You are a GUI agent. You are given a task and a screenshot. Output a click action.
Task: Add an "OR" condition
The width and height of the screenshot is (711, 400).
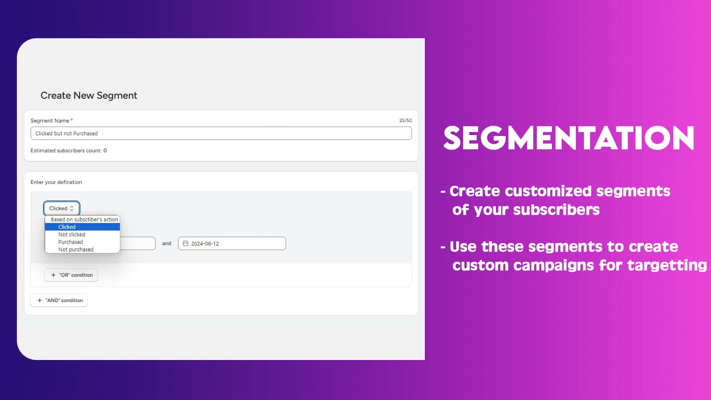pos(71,275)
